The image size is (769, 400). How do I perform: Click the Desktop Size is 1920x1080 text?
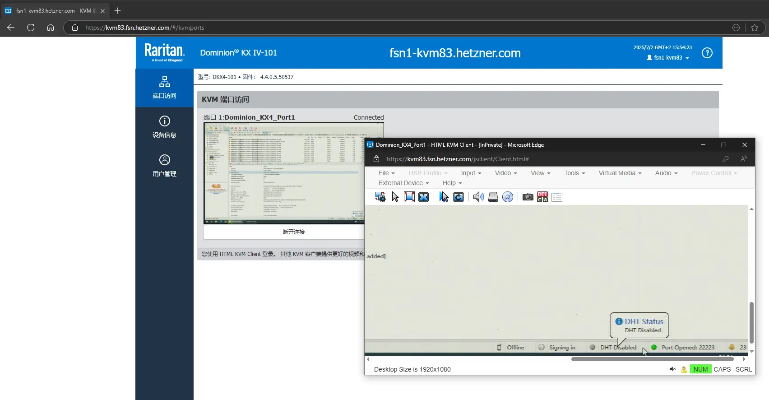point(412,369)
